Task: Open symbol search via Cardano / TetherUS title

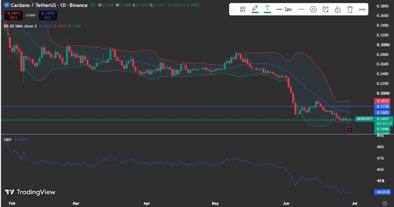Action: [x=49, y=5]
